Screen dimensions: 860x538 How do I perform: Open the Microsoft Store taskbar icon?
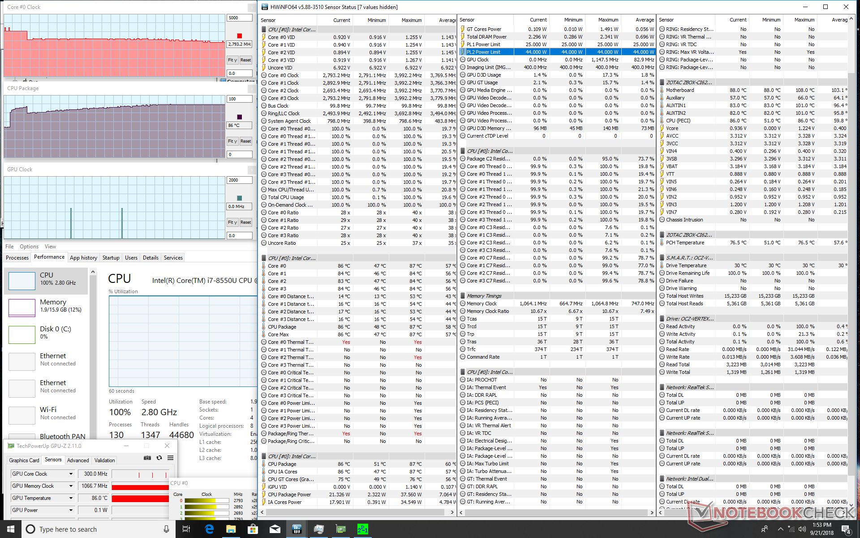(x=253, y=529)
